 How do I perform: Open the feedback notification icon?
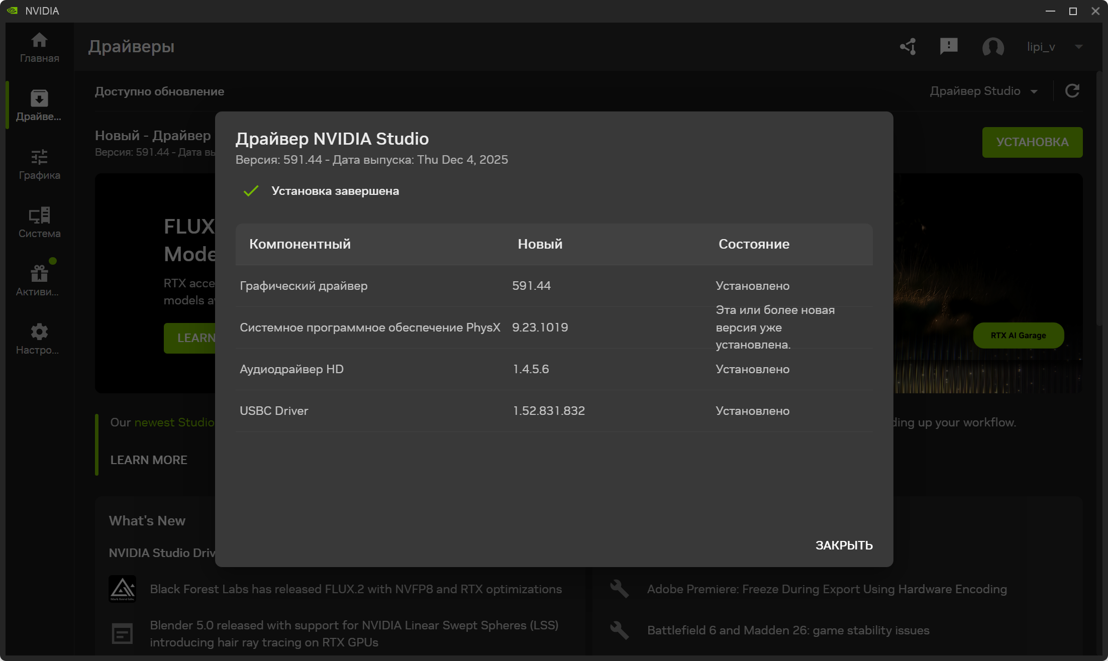948,47
